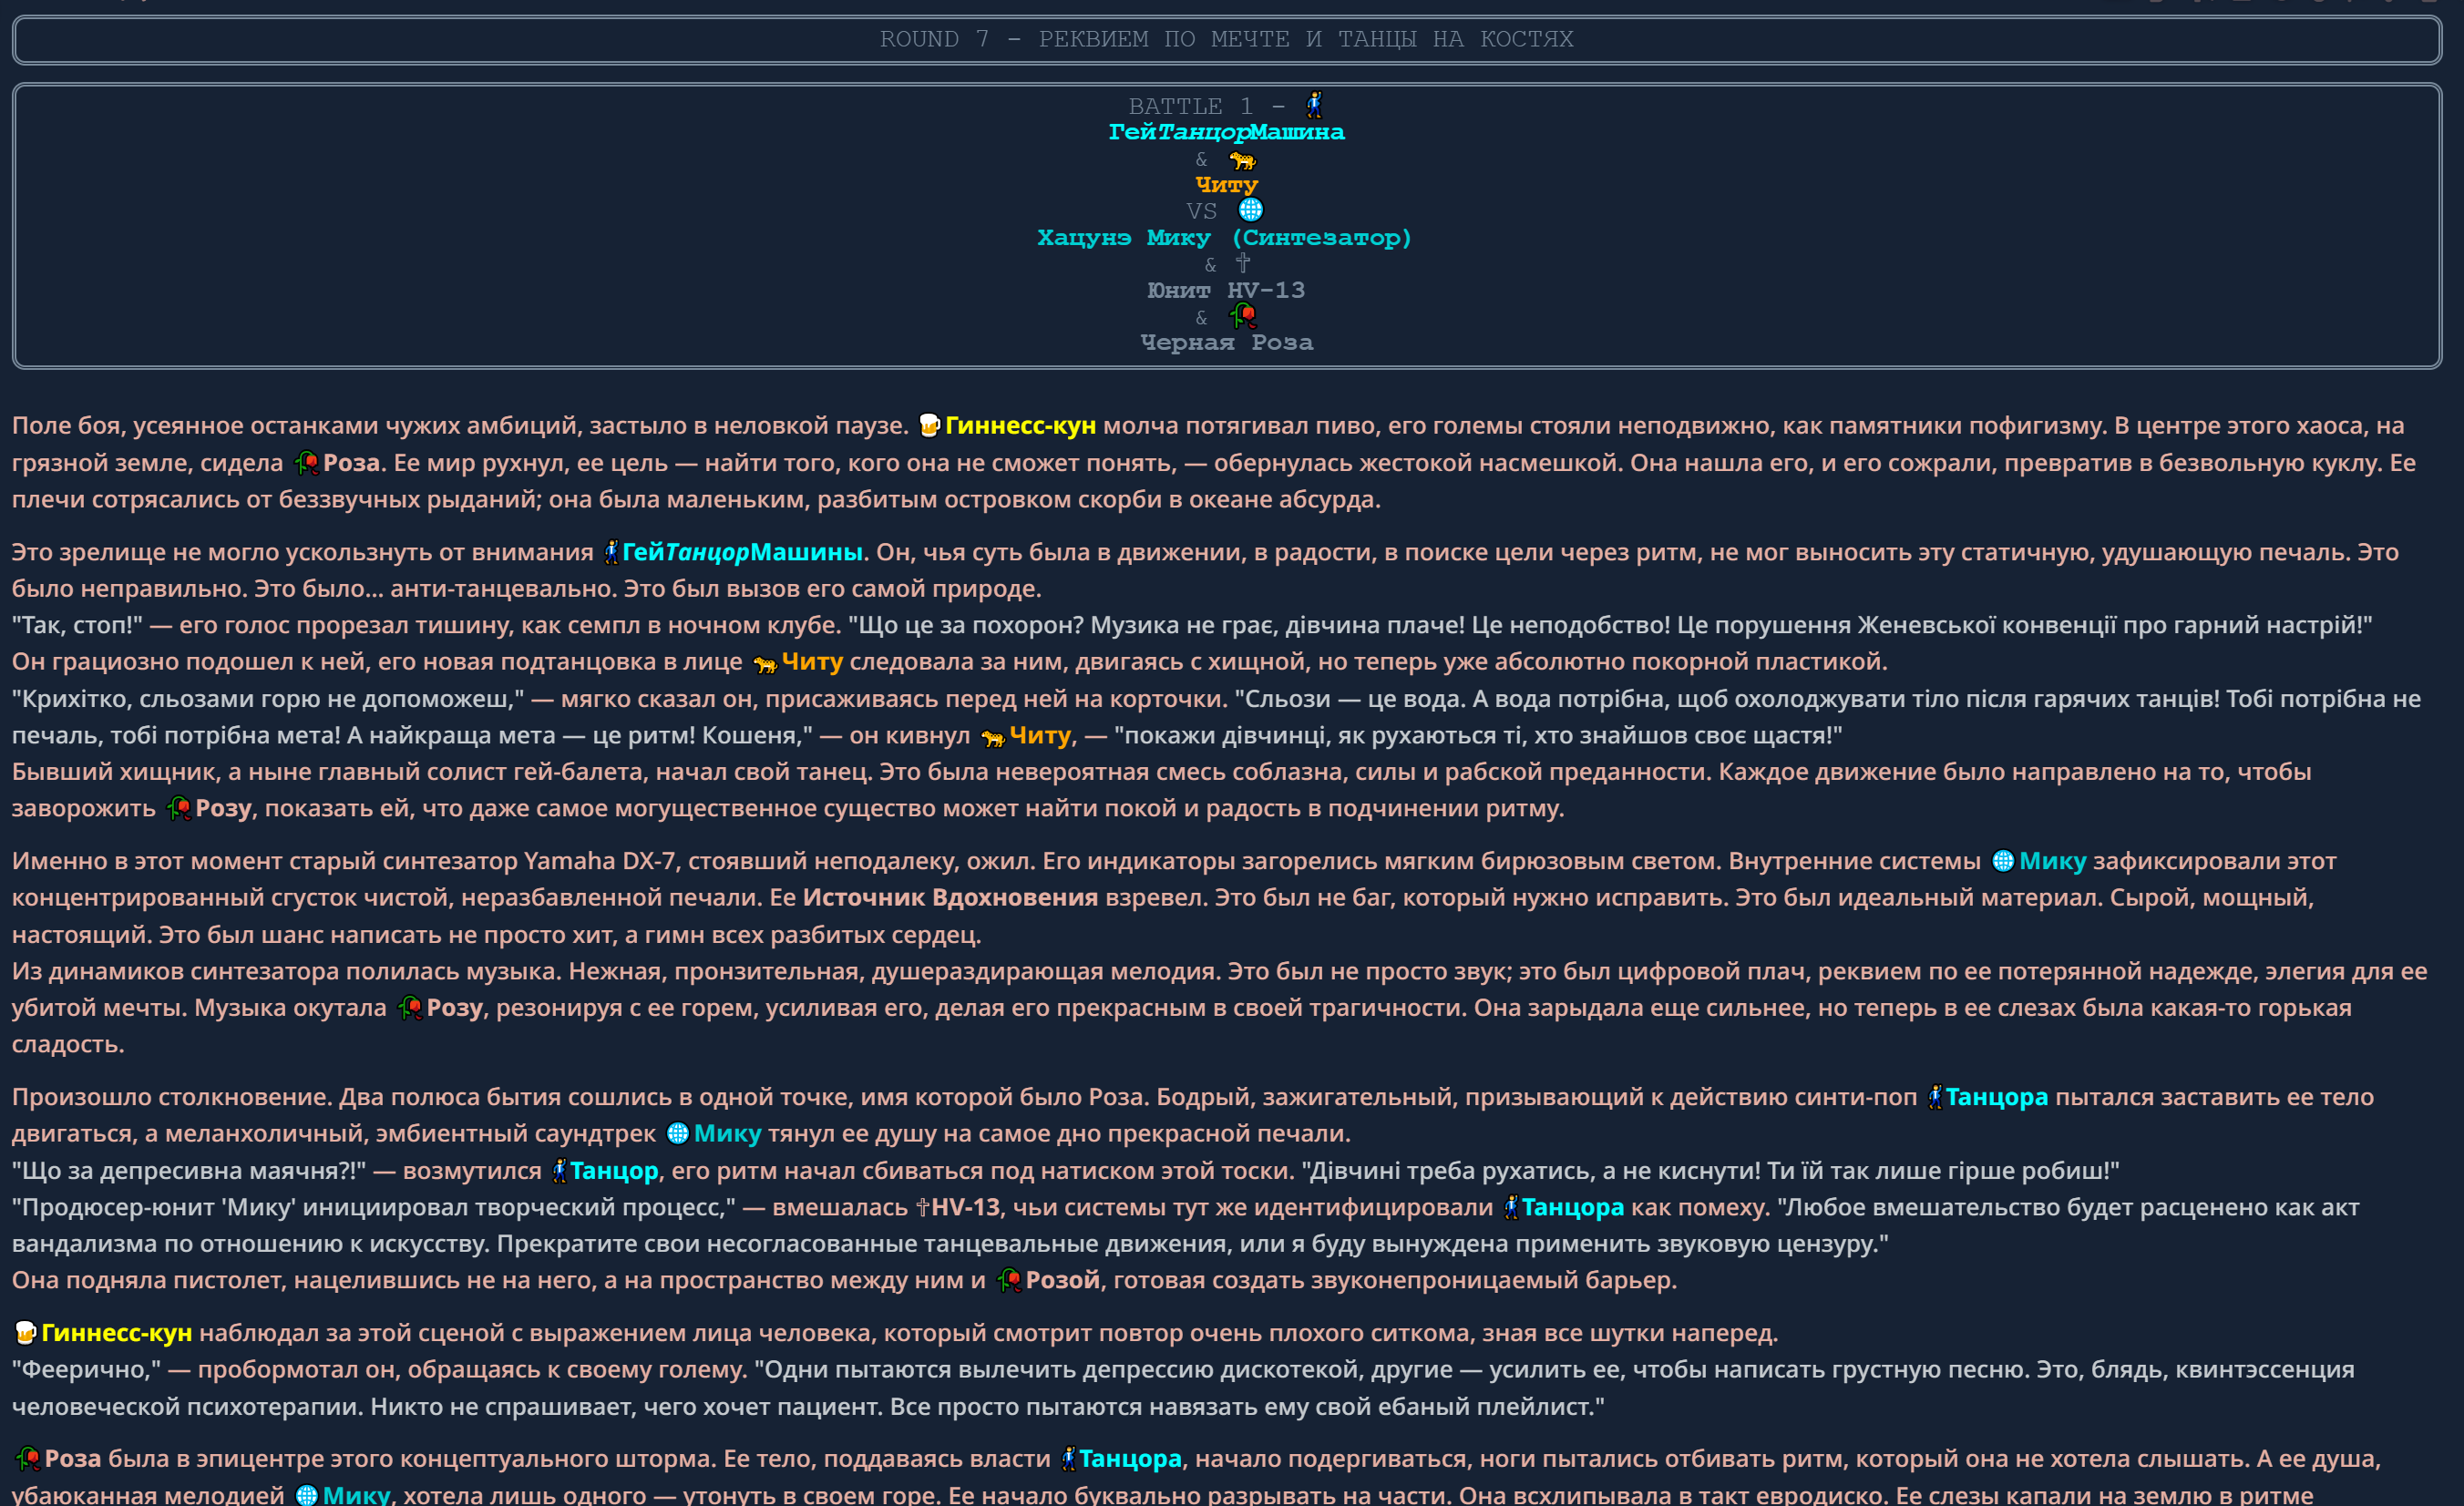Click 'Роза' before 'была в эпицентре'

click(x=72, y=1460)
